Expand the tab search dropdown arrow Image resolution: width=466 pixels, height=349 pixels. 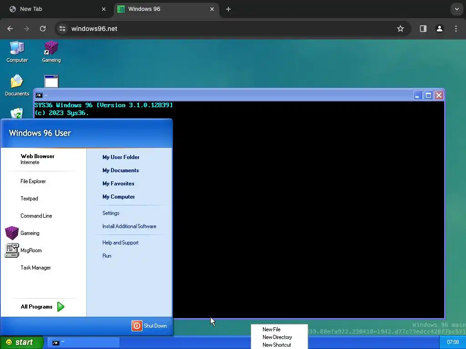pyautogui.click(x=457, y=9)
